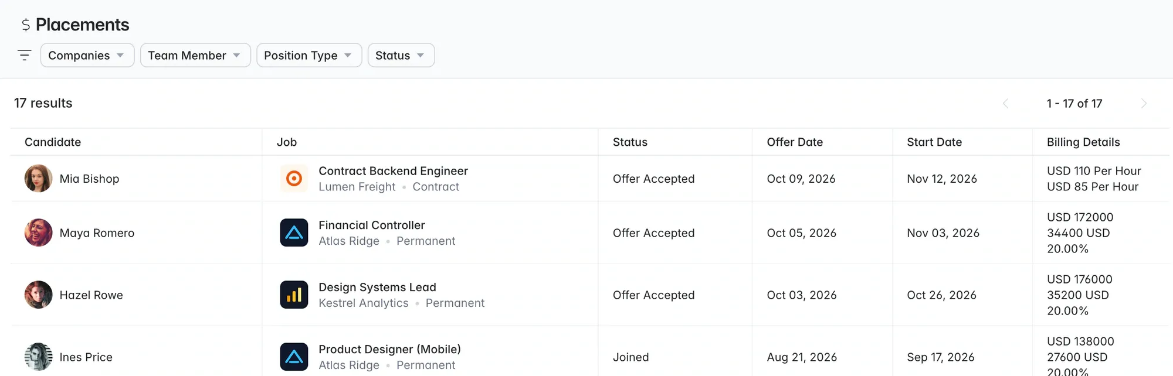Screen dimensions: 1173x376
Task: Click offer date Oct 05, 2026
Action: click(x=802, y=233)
